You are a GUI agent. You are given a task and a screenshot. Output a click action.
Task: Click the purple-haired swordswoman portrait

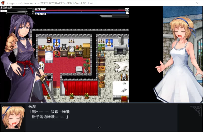(24, 59)
